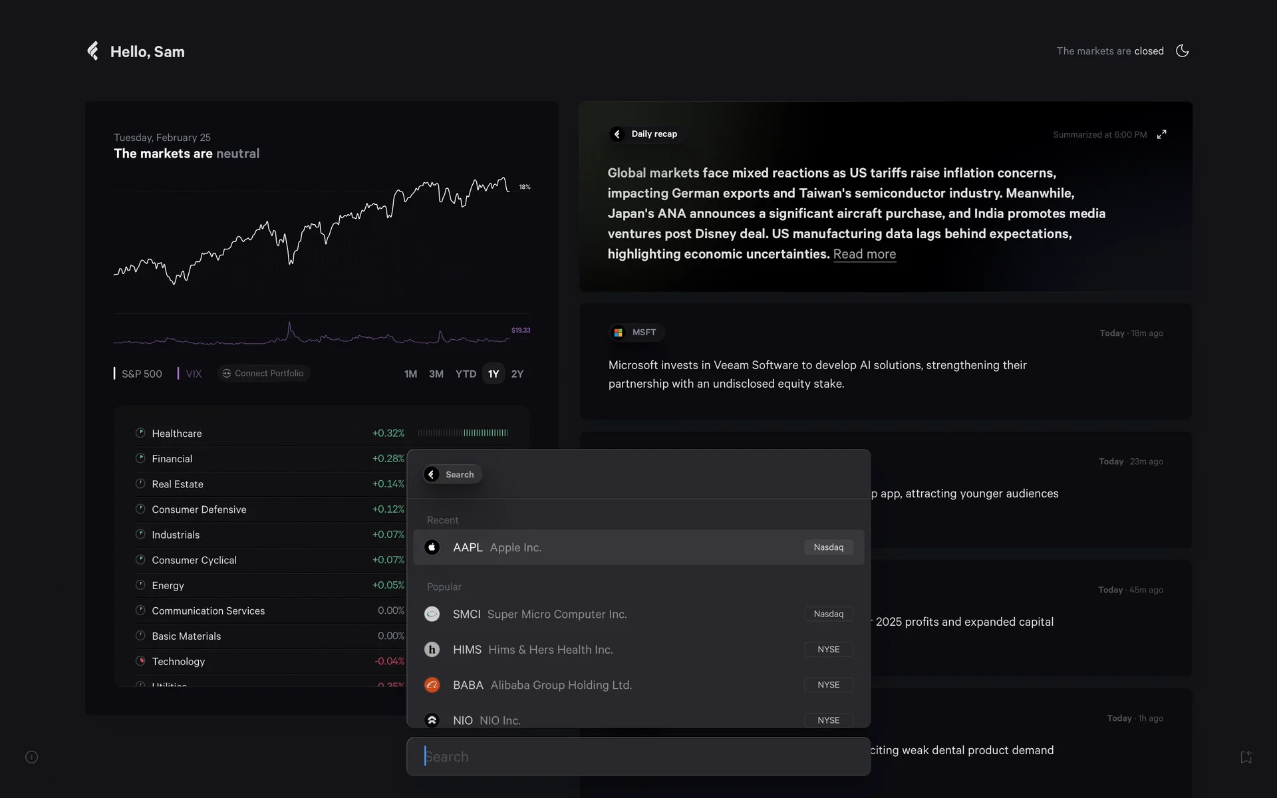Click the Super Micro Computer logo icon
This screenshot has width=1277, height=798.
coord(432,614)
